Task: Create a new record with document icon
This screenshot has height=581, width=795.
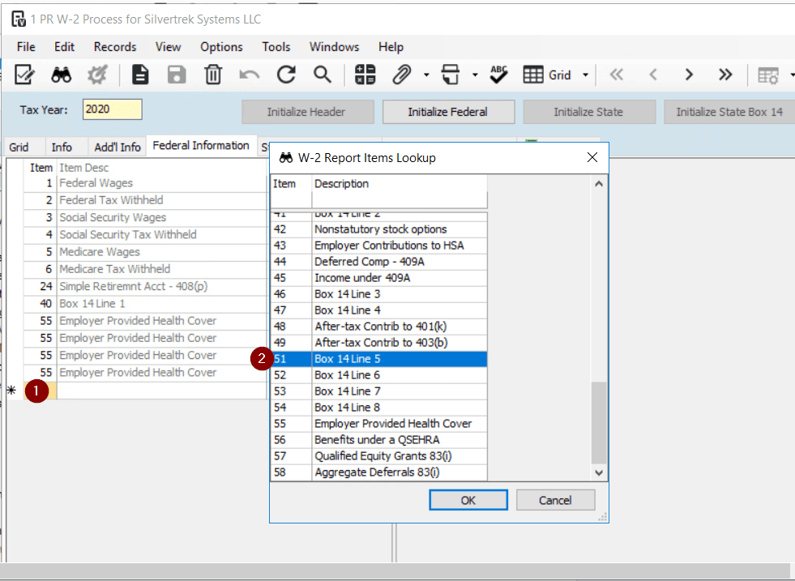Action: click(x=140, y=75)
